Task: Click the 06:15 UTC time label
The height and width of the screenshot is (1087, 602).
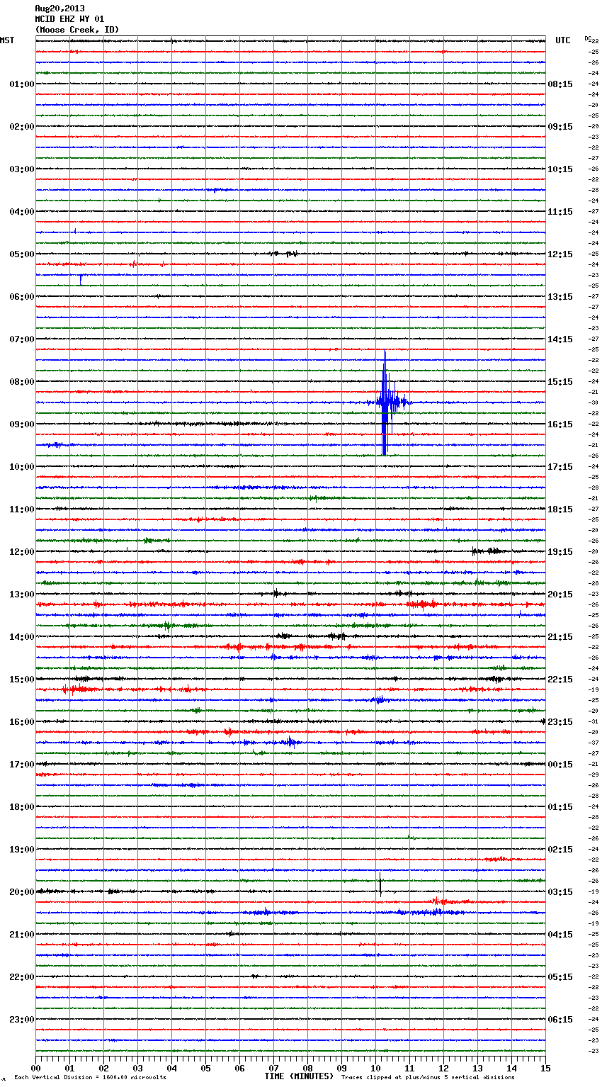Action: point(560,1020)
